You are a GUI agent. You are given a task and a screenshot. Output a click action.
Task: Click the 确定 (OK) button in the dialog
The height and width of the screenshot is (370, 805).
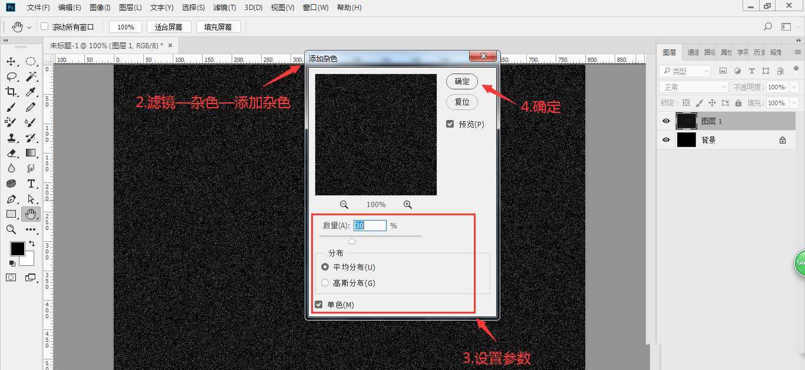point(461,82)
